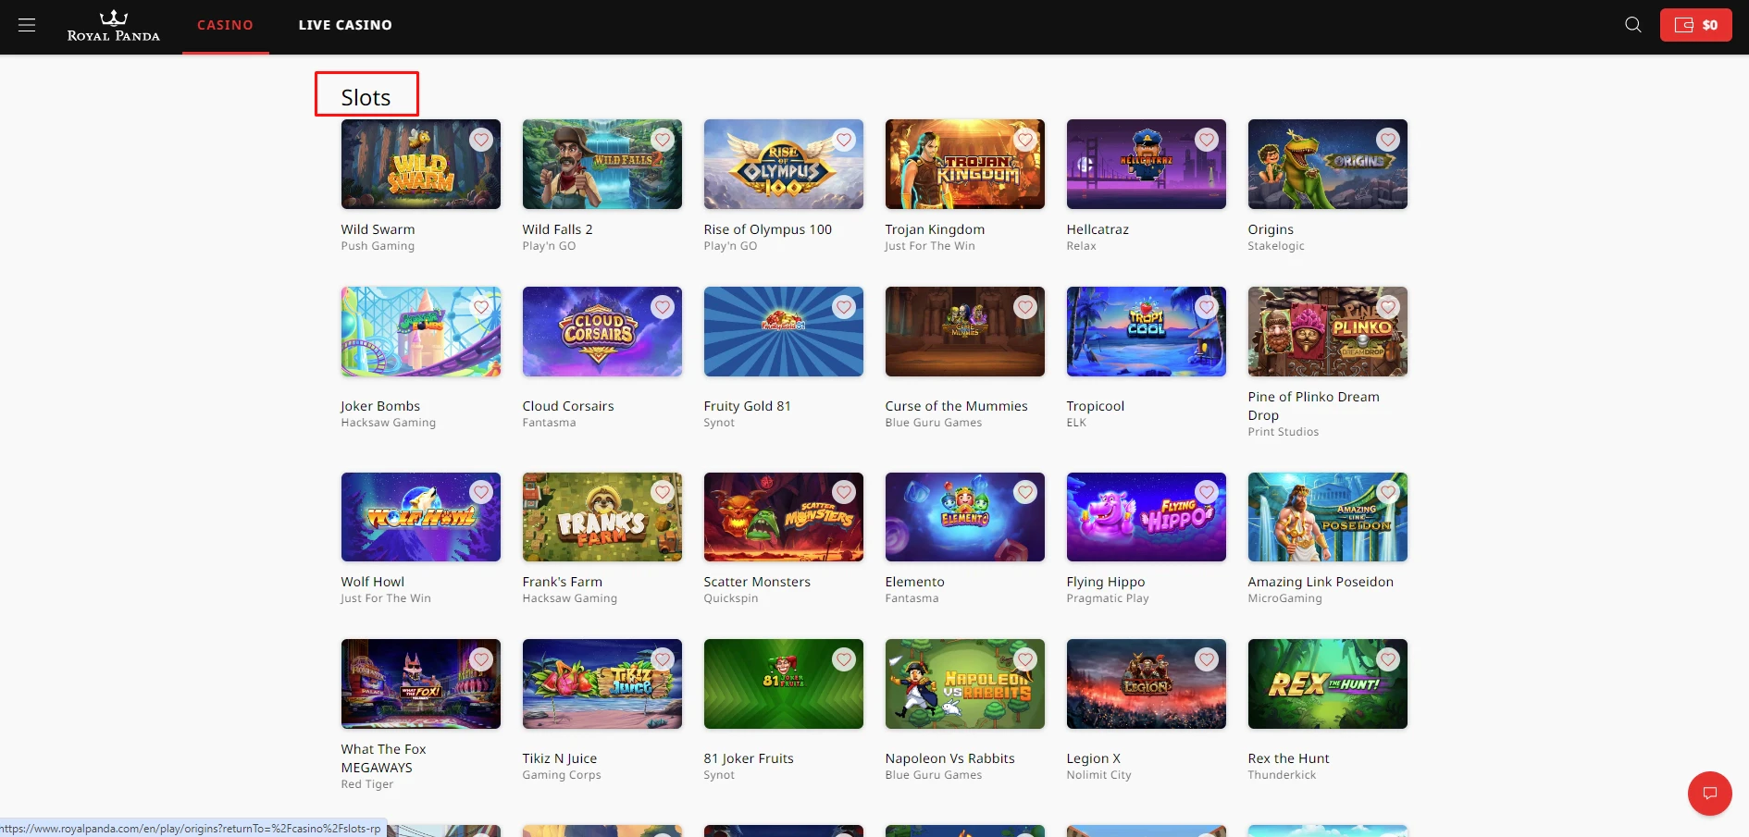Viewport: 1749px width, 837px height.
Task: Open Wild Falls 2 thumbnail
Action: (602, 164)
